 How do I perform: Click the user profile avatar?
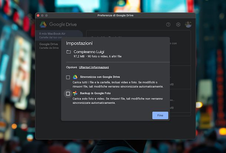[188, 24]
